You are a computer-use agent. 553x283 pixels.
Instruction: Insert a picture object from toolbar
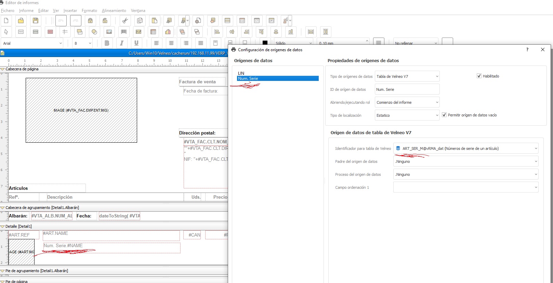(x=109, y=32)
